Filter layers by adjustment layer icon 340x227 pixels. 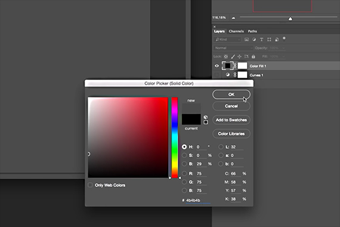(x=254, y=39)
